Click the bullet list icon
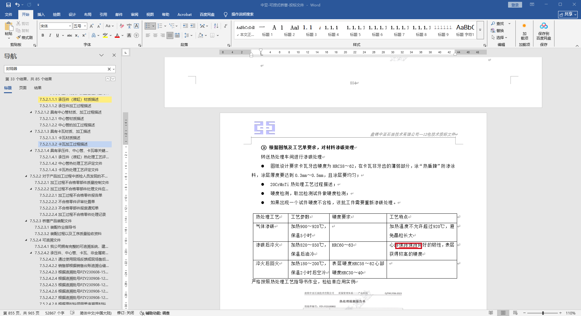 click(148, 26)
